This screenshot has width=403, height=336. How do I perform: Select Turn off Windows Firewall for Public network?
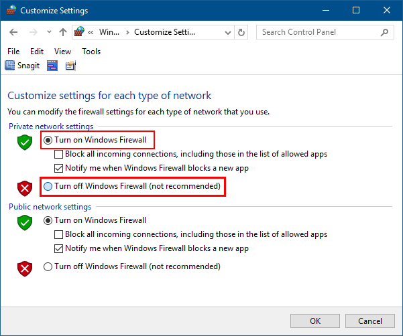pyautogui.click(x=48, y=266)
